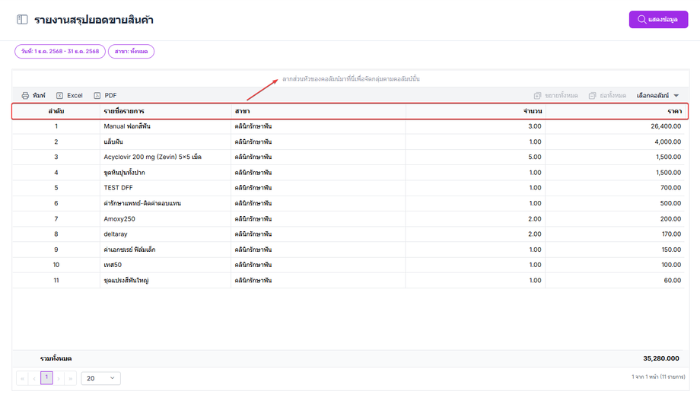Export the report to PDF
This screenshot has height=404, width=700.
(x=105, y=96)
